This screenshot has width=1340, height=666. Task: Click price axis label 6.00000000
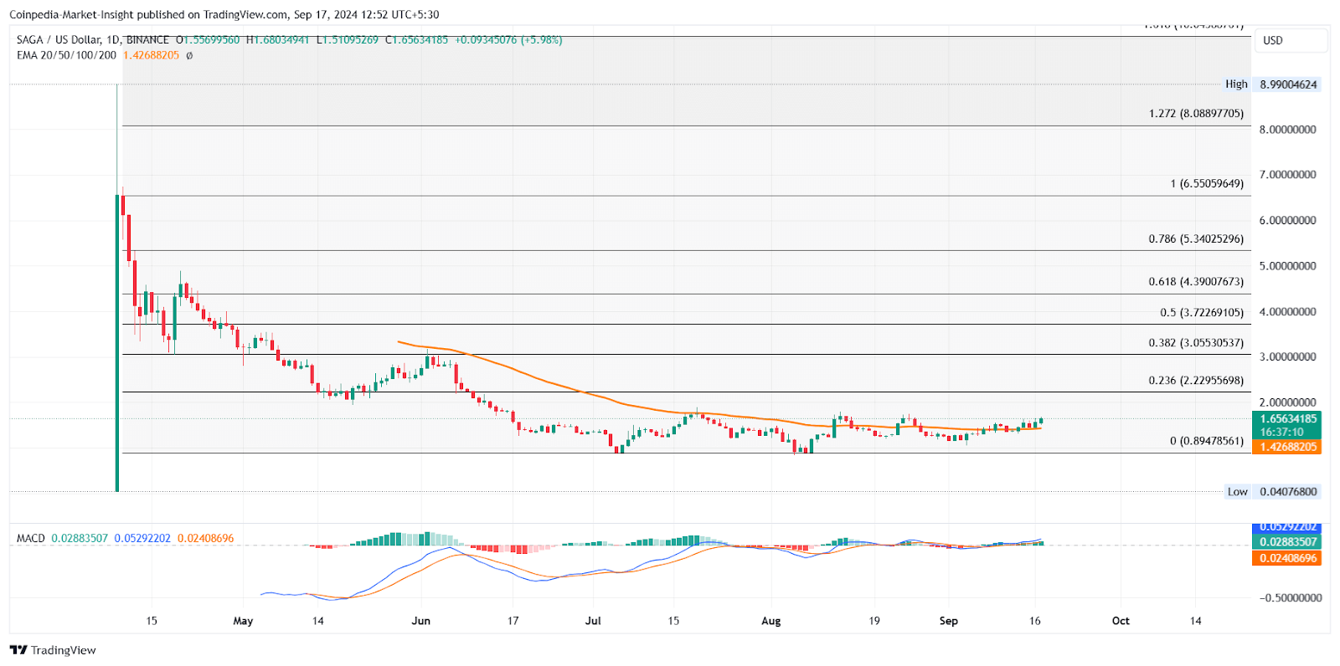coord(1288,221)
